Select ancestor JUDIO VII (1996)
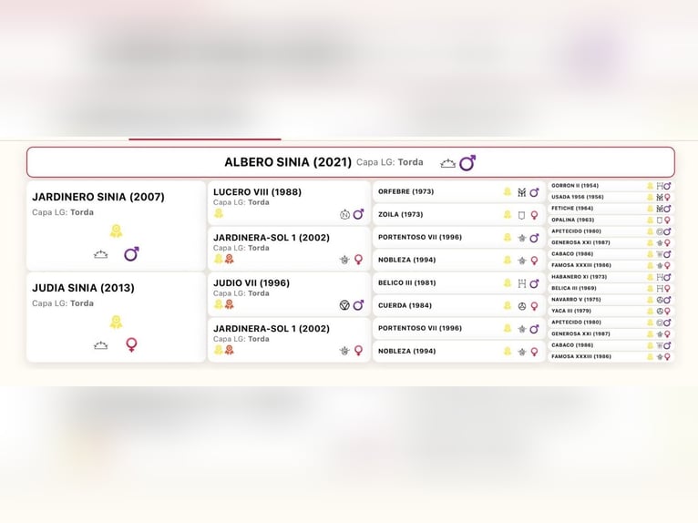 [x=251, y=282]
